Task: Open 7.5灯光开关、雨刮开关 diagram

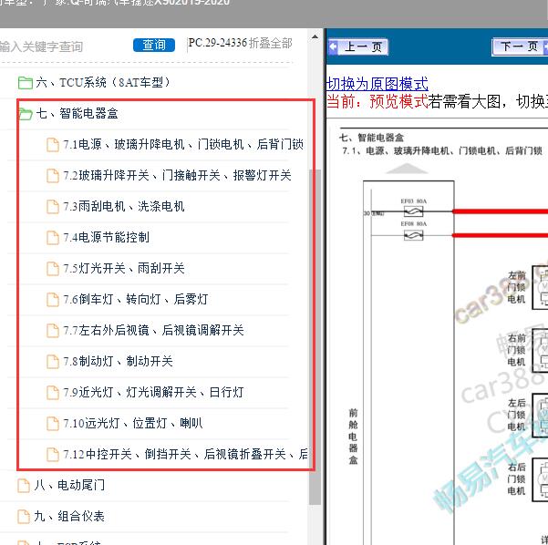Action: pos(124,268)
